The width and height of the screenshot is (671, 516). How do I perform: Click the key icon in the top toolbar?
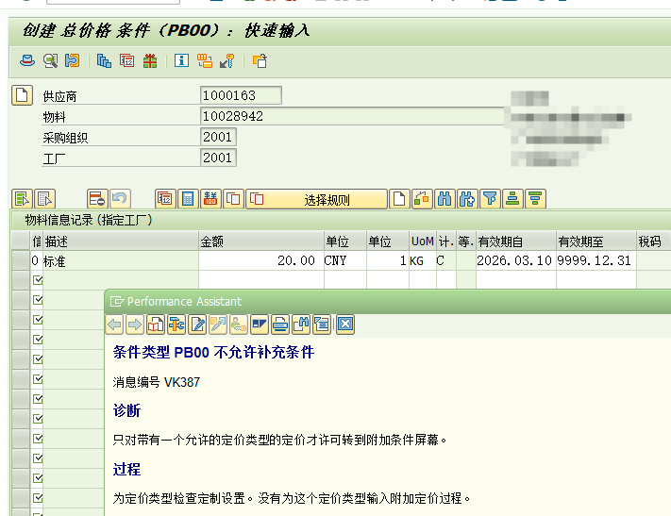click(226, 61)
